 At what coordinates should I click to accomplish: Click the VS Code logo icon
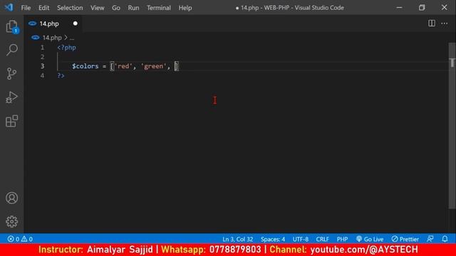[x=9, y=7]
